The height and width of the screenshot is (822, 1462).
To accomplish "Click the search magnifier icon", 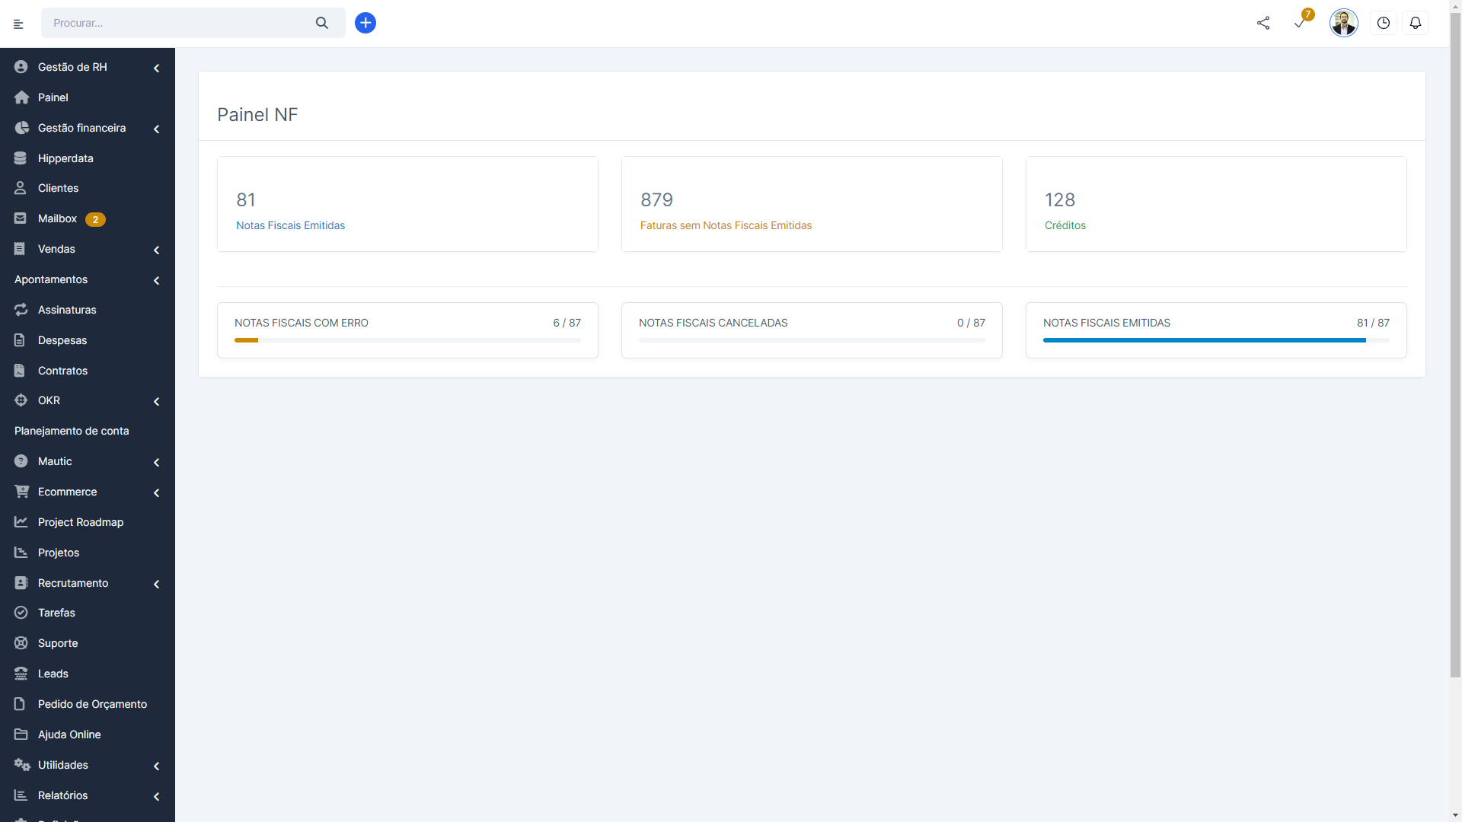I will coord(322,23).
